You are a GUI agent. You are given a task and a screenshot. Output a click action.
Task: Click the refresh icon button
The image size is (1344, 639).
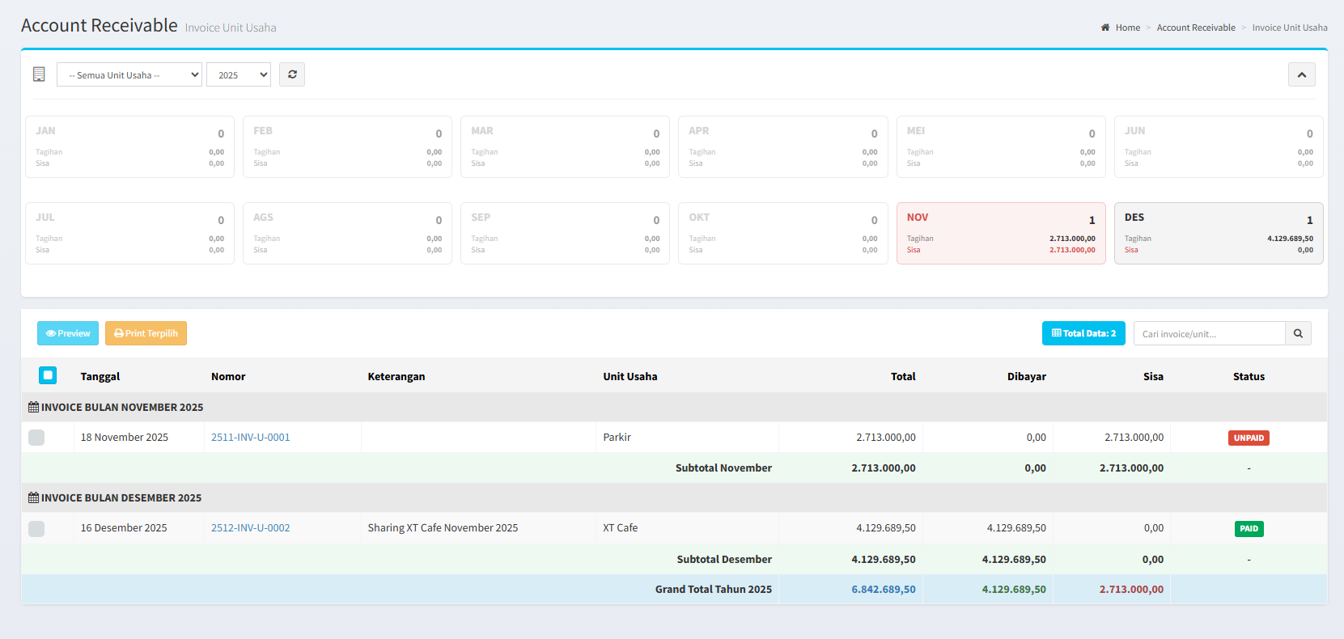(x=292, y=74)
